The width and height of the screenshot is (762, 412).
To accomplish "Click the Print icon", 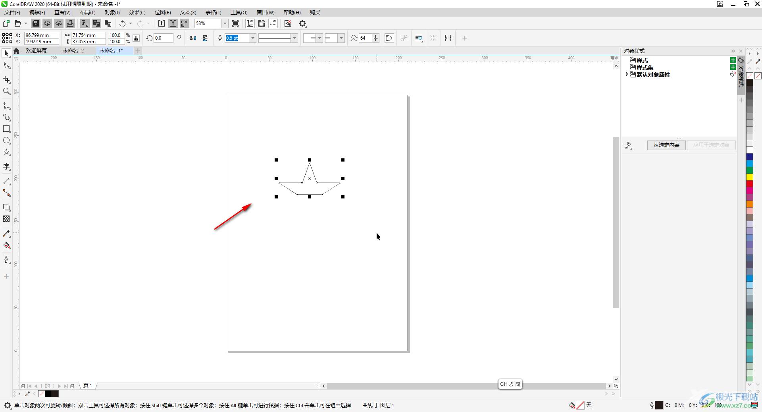I will (70, 23).
